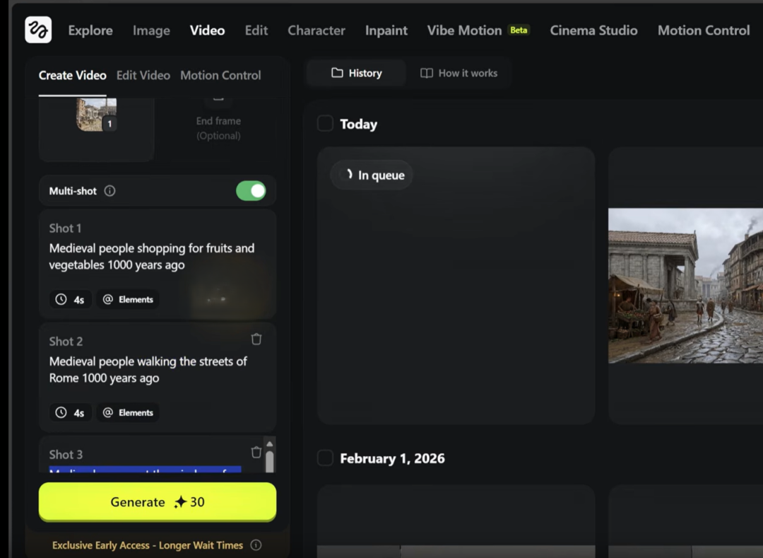Open Elements picker for Shot 2
Viewport: 763px width, 558px height.
tap(128, 412)
